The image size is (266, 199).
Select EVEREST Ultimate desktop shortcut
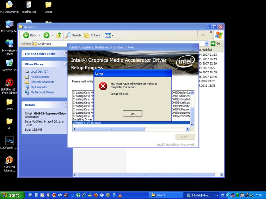[x=9, y=164]
